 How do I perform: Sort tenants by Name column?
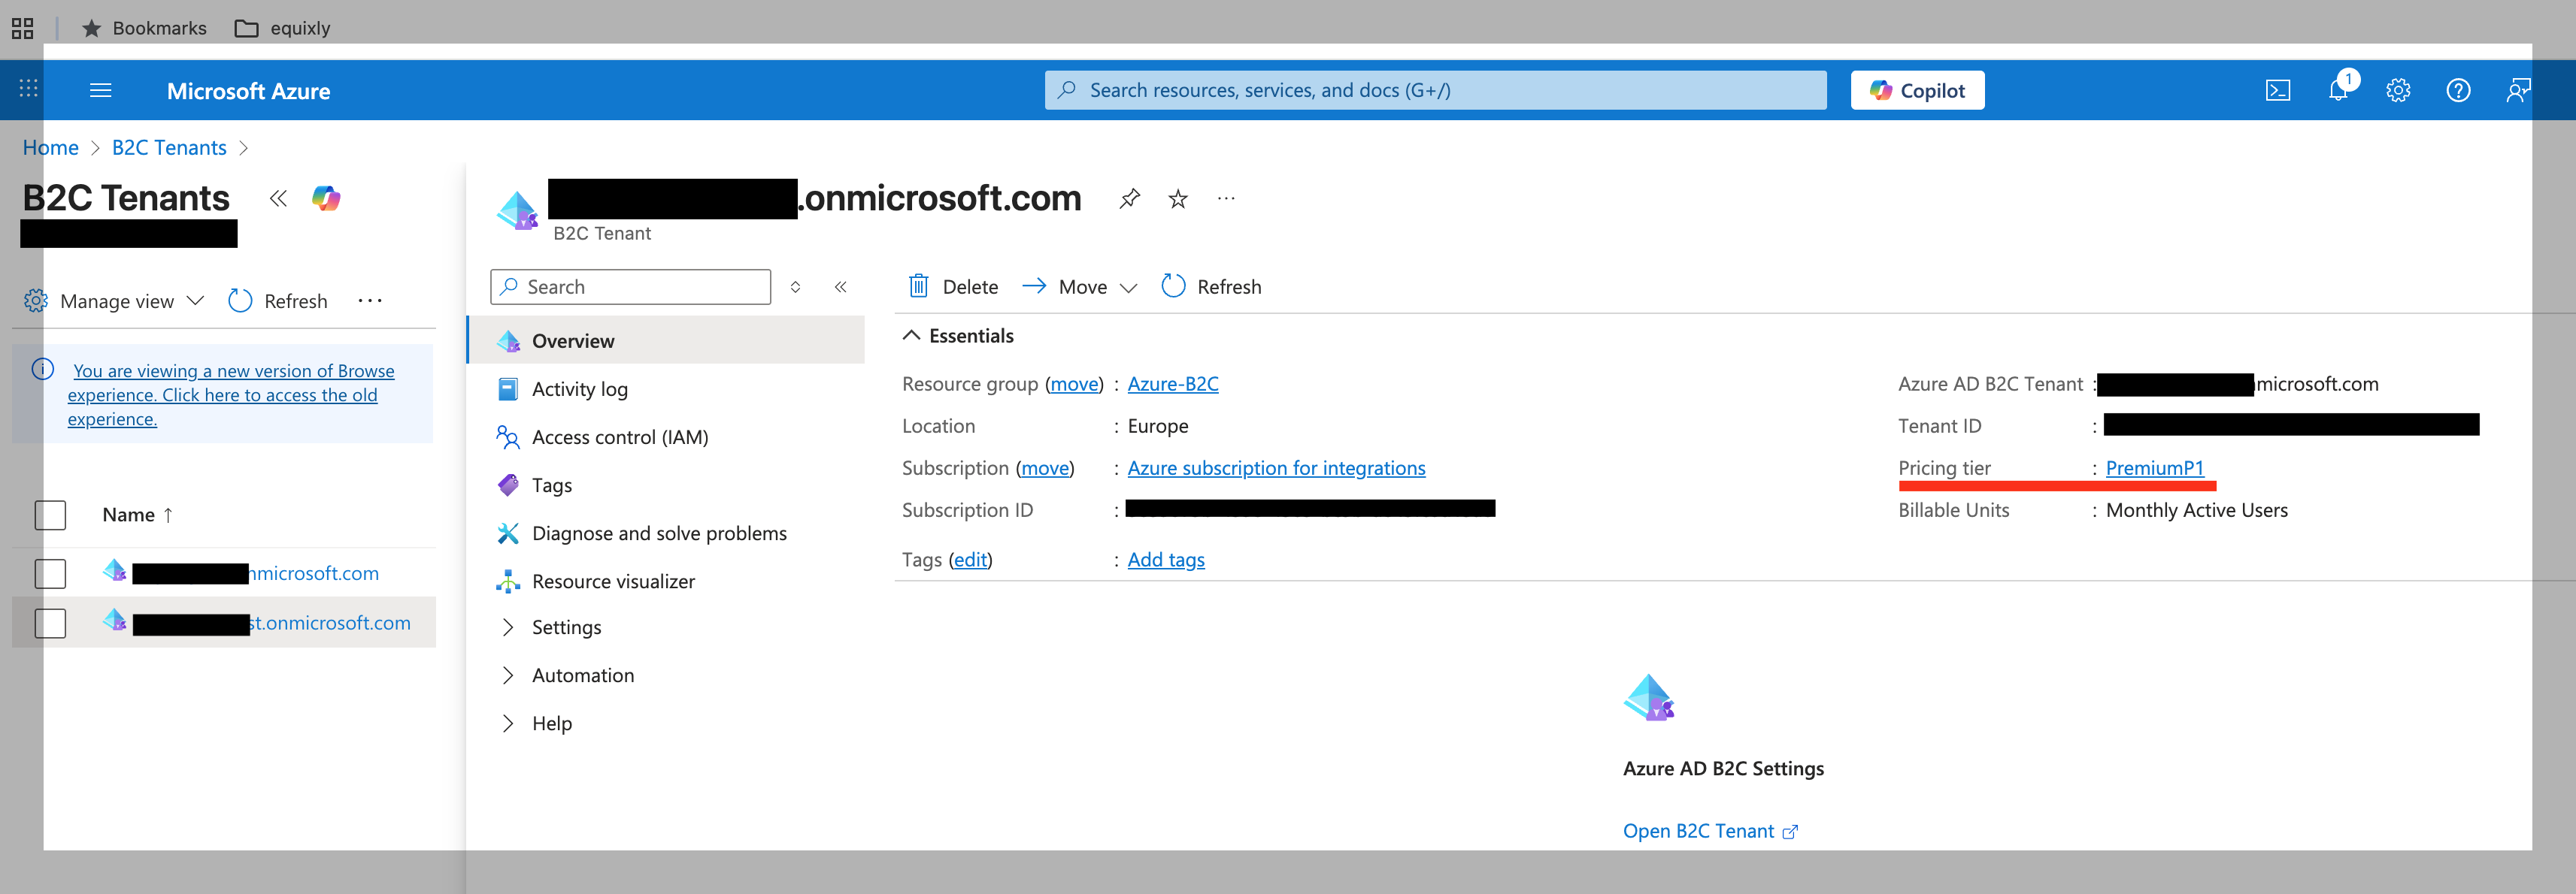(x=138, y=515)
